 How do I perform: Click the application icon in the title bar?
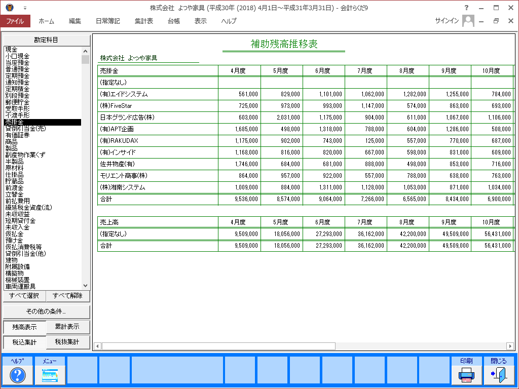tap(10, 7)
